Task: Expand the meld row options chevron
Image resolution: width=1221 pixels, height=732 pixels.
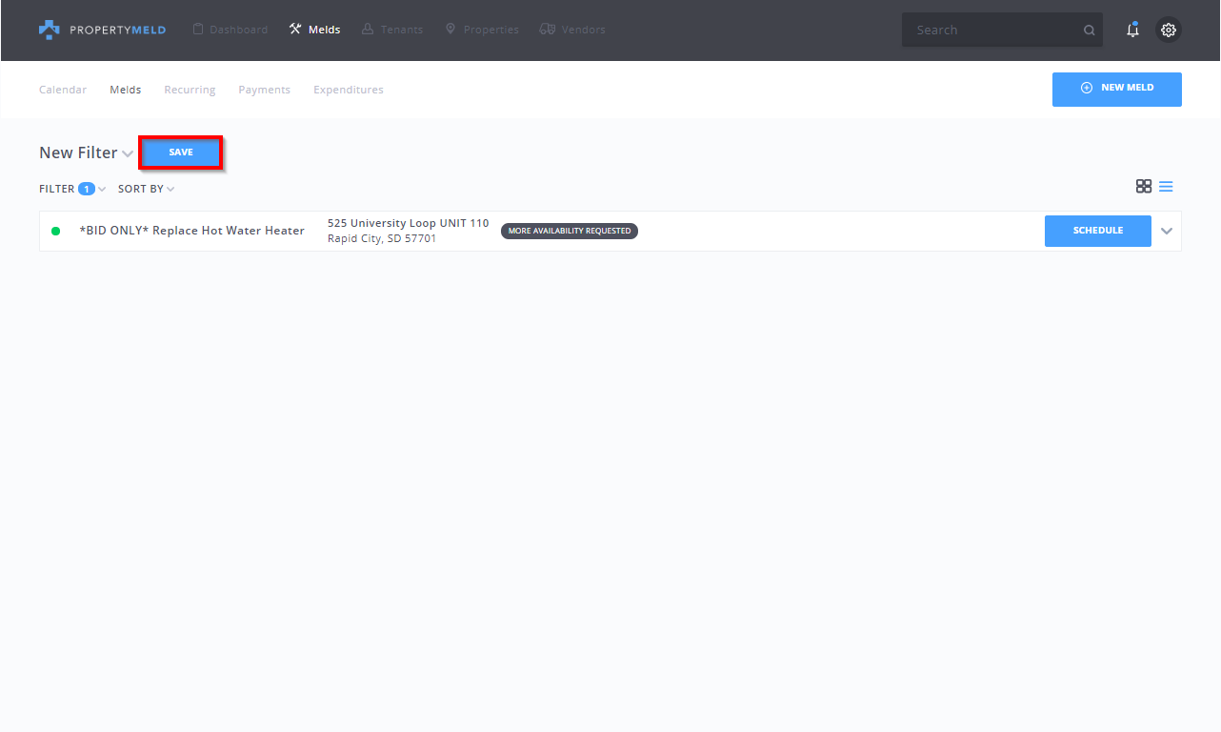Action: click(1167, 231)
